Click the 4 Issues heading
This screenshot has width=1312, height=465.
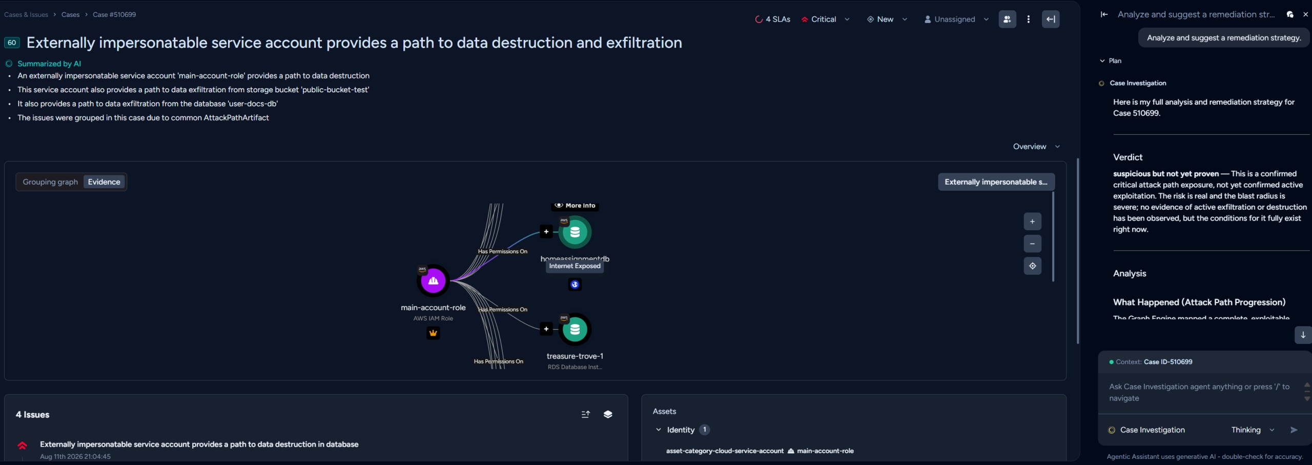pyautogui.click(x=33, y=415)
